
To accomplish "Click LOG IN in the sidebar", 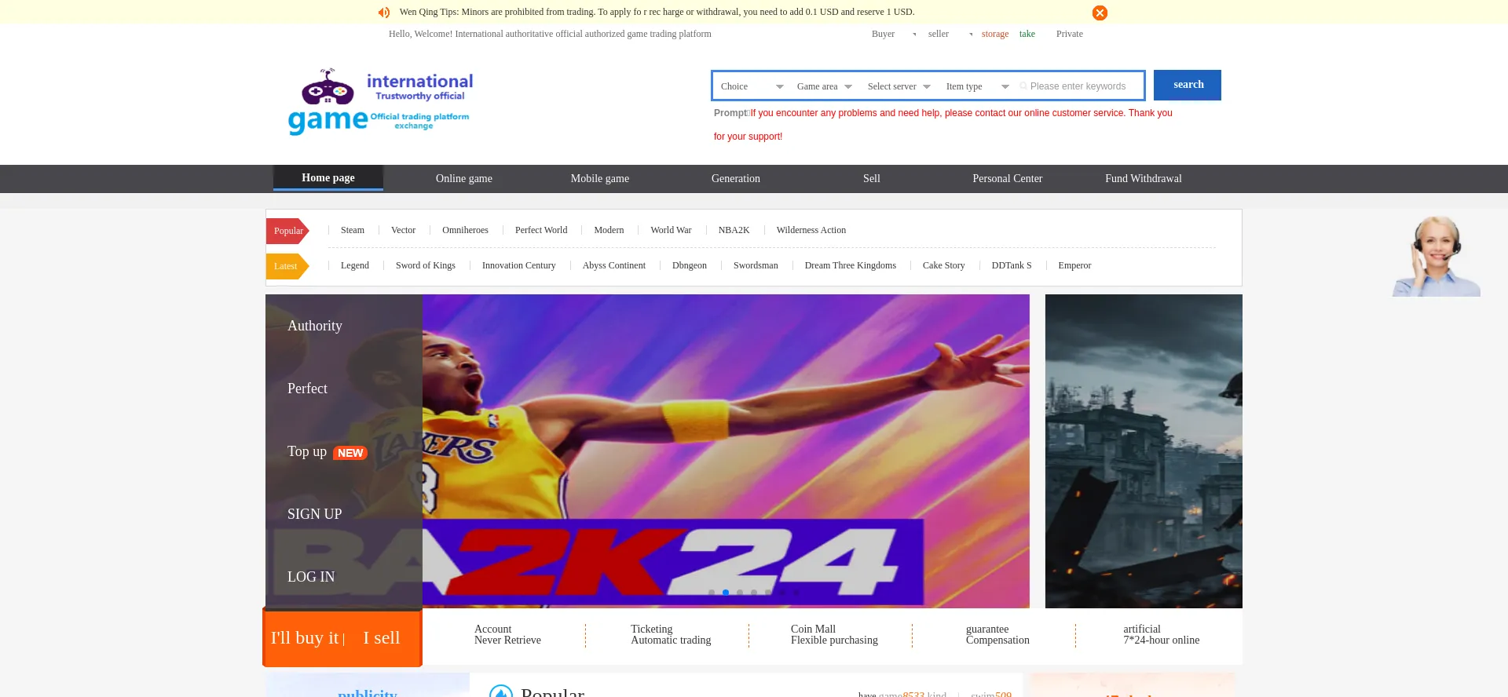I will 311,577.
